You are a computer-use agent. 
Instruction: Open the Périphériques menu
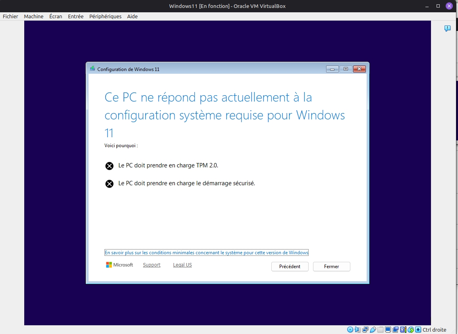tap(105, 16)
